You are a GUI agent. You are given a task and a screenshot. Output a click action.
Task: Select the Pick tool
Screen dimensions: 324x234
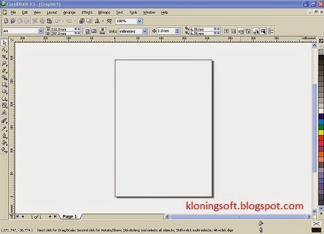pos(4,43)
